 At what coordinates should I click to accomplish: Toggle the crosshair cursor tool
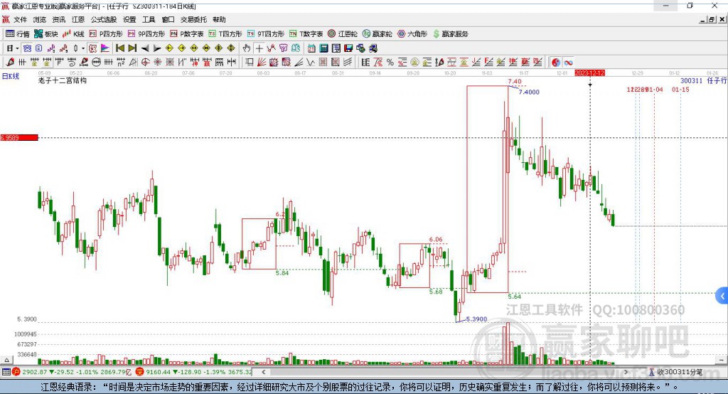point(259,48)
